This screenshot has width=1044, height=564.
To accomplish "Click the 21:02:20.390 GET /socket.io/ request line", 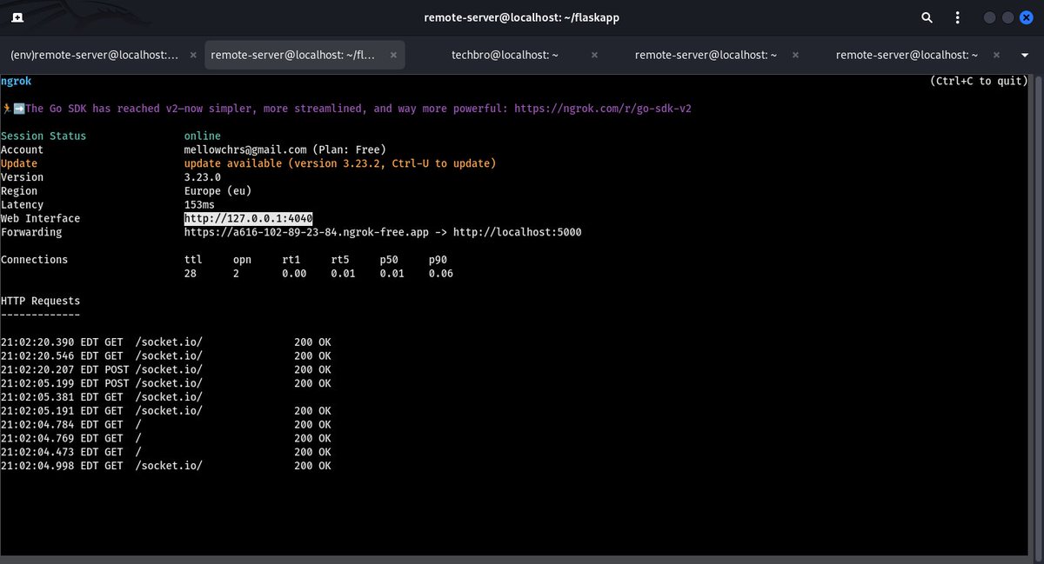I will (x=165, y=342).
